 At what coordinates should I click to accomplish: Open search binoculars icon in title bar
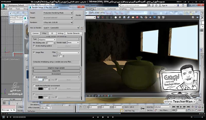[149, 5]
